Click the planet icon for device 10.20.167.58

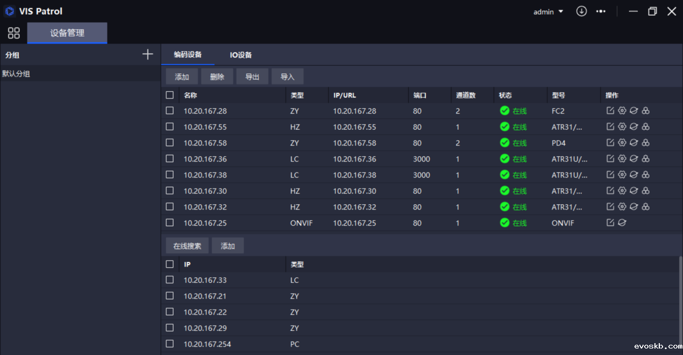click(634, 143)
